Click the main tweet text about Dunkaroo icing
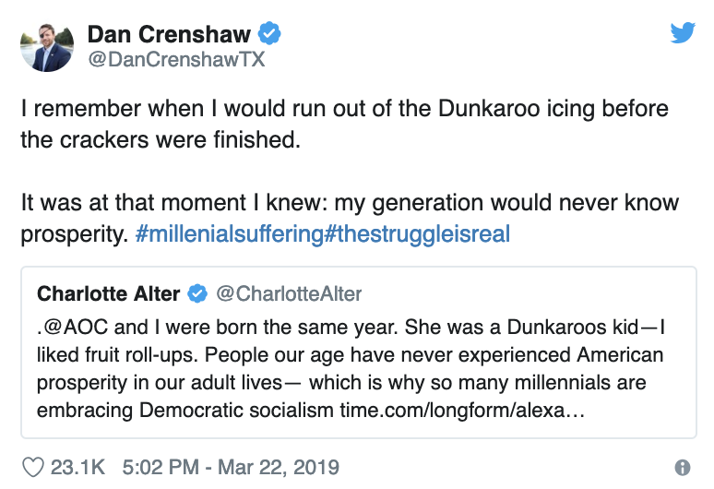Screen dimensions: 714x489 click(345, 124)
